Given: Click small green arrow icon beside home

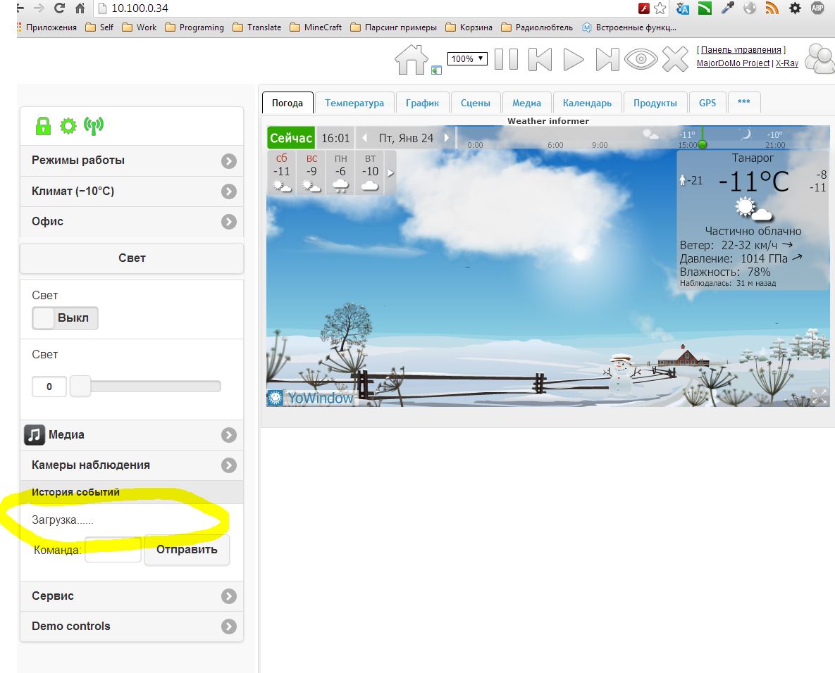Looking at the screenshot, I should tap(436, 70).
